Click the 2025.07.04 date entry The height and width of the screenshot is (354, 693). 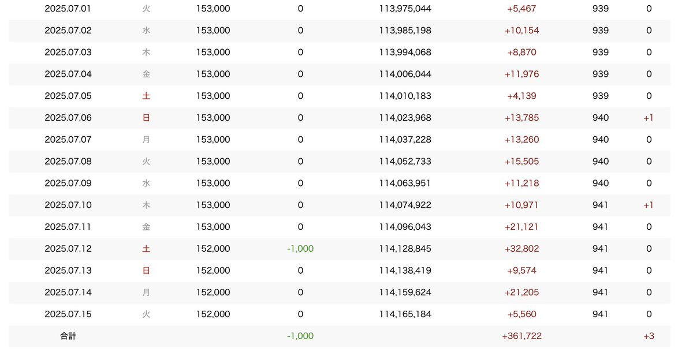(x=68, y=74)
